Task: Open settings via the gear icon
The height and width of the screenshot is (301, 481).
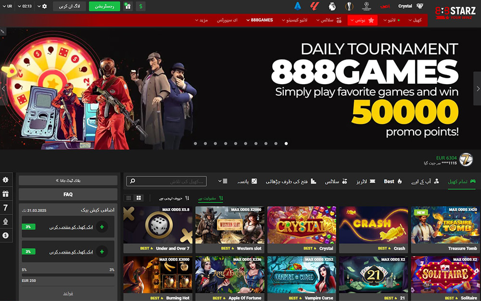Action: [44, 6]
